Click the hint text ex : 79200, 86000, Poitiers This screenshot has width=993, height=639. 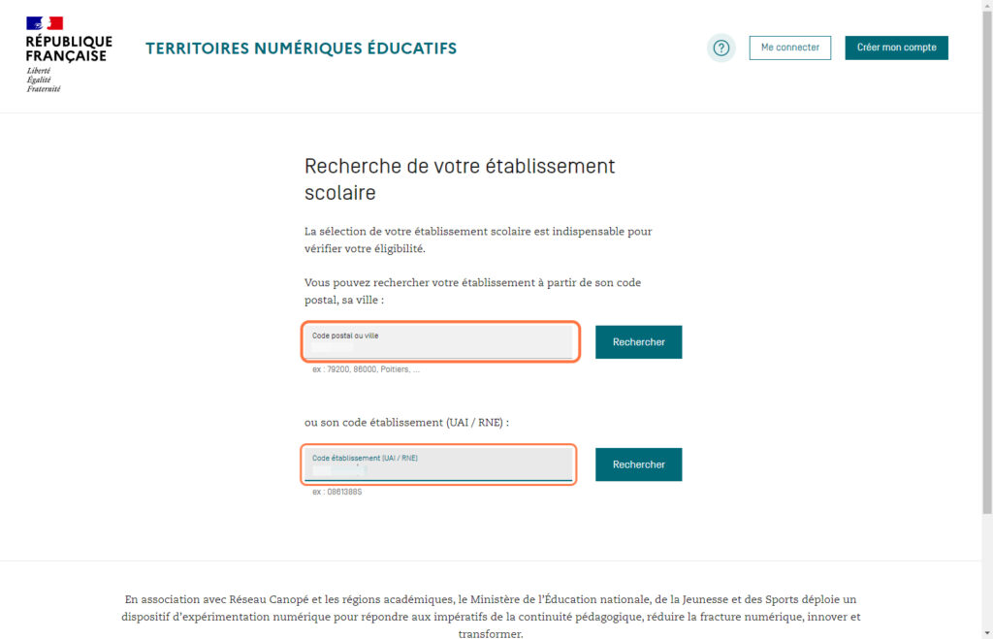[x=366, y=369]
